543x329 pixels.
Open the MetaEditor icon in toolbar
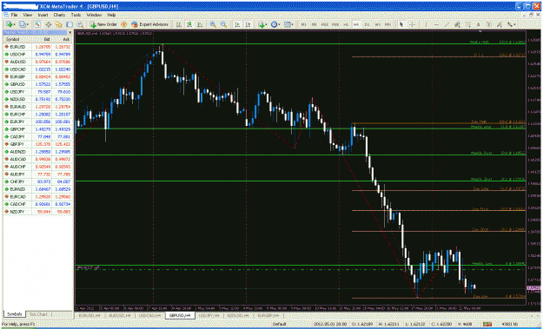(123, 24)
